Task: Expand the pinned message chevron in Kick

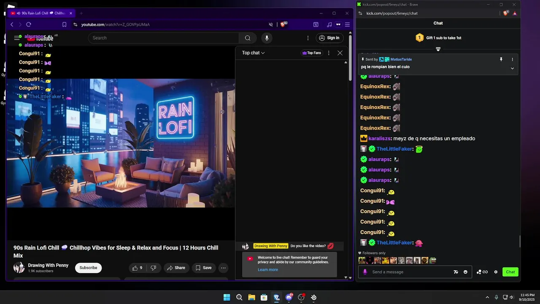Action: point(513,68)
